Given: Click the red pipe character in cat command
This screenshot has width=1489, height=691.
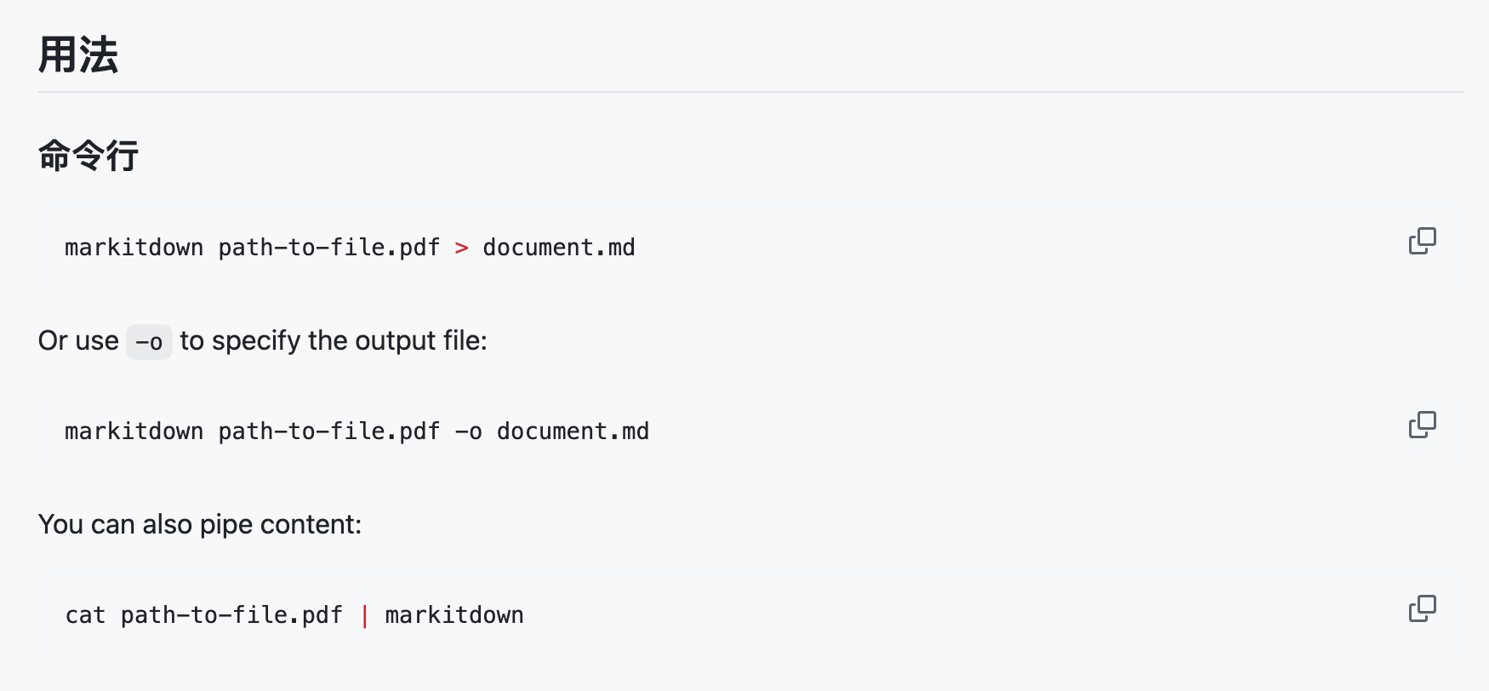Looking at the screenshot, I should pyautogui.click(x=364, y=615).
